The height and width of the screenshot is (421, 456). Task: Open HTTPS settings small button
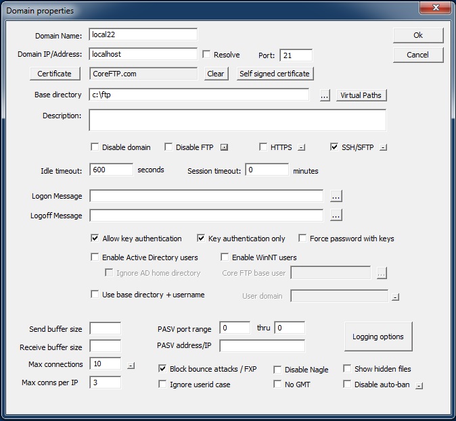[302, 147]
